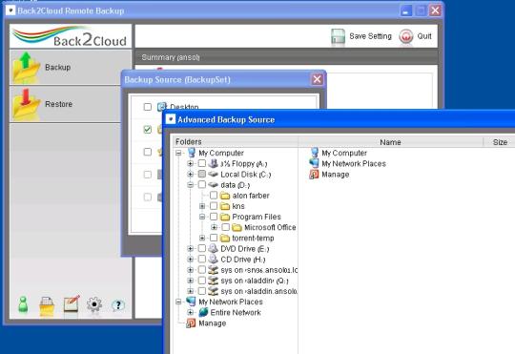The width and height of the screenshot is (515, 354).
Task: Click the Save Setting floppy disk icon
Action: tap(338, 36)
